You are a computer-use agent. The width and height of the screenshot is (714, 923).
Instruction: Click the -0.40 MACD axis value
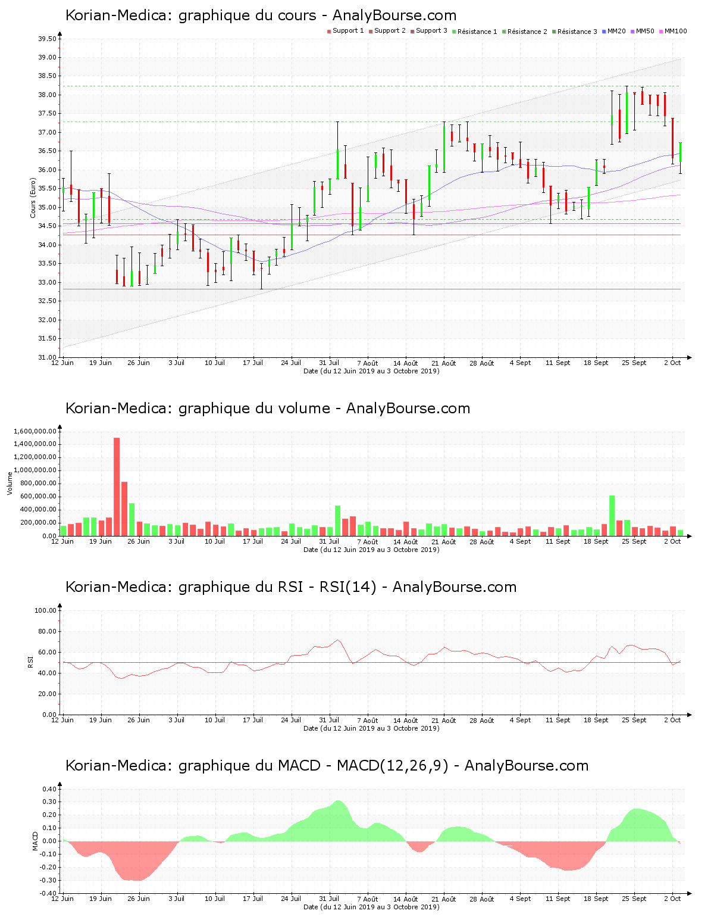tap(49, 893)
